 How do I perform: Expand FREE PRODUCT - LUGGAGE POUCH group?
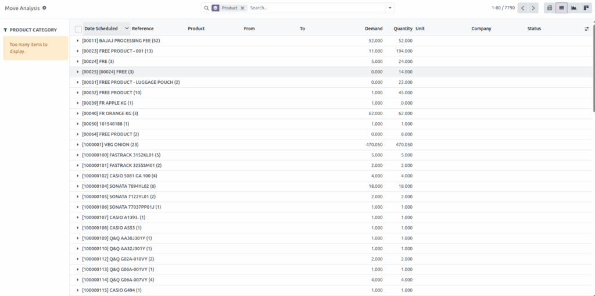click(x=77, y=83)
